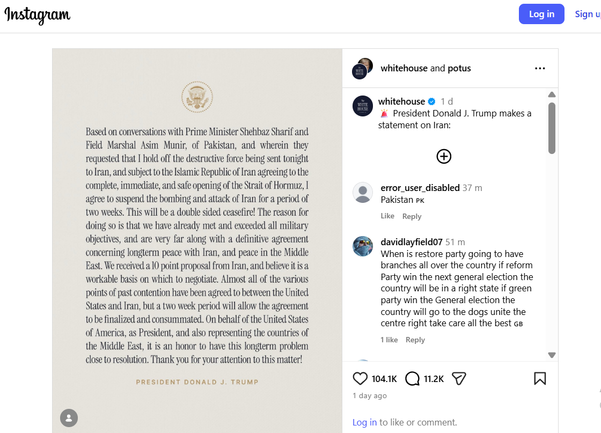Viewport: 601px width, 433px height.
Task: Open the whitehouse profile avatar beside caption
Action: pyautogui.click(x=363, y=106)
